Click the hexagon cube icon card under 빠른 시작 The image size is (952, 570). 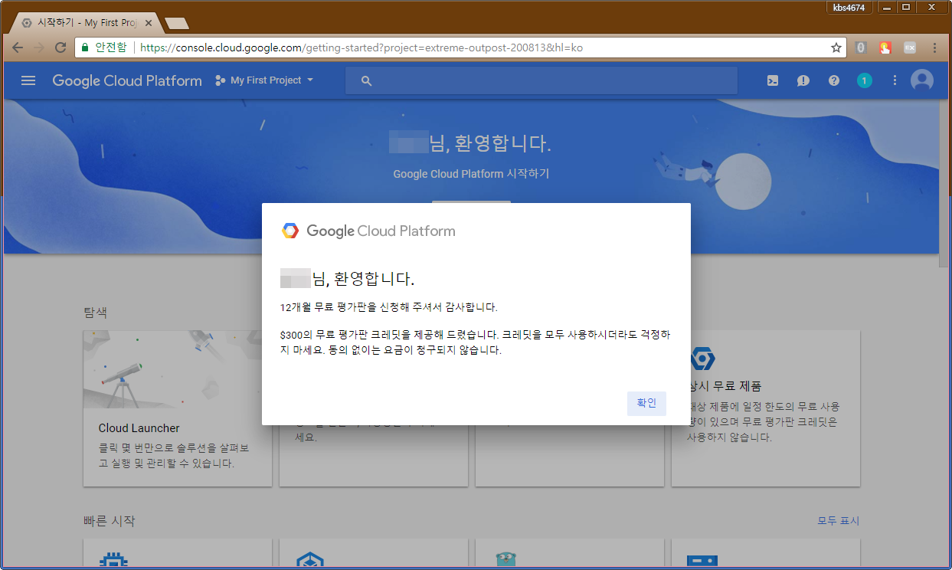374,554
